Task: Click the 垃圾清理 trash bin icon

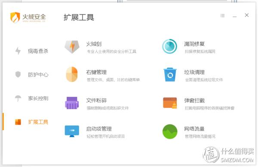Action: click(170, 75)
